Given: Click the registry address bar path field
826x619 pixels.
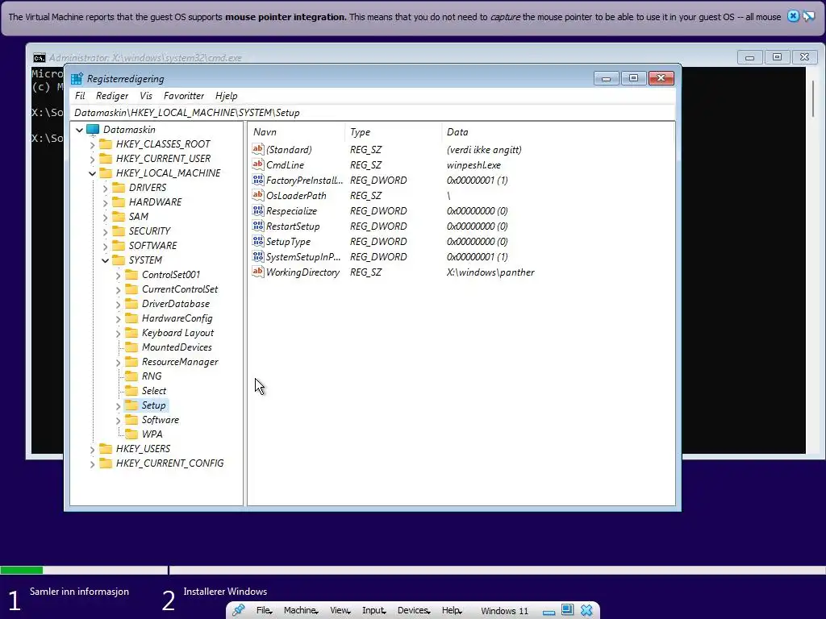Looking at the screenshot, I should [x=373, y=113].
